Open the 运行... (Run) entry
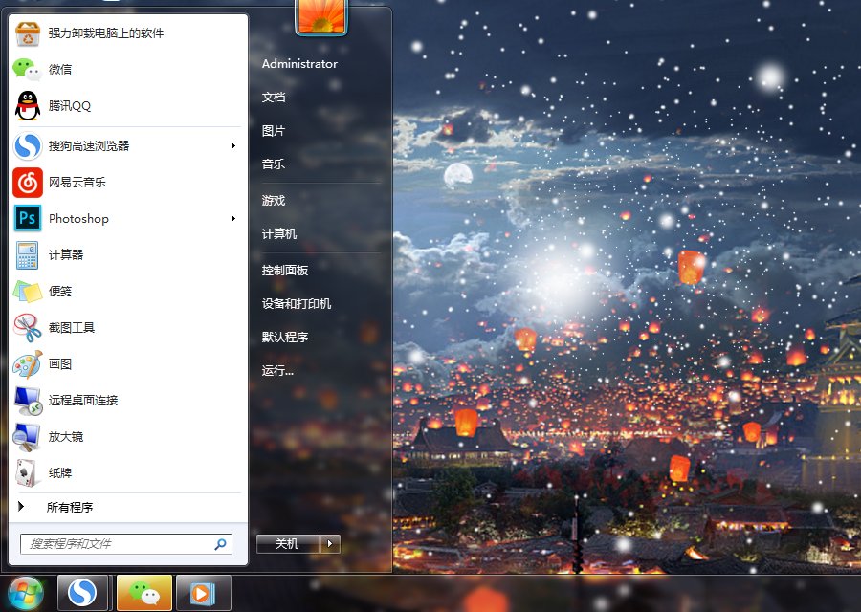861x612 pixels. pos(278,370)
